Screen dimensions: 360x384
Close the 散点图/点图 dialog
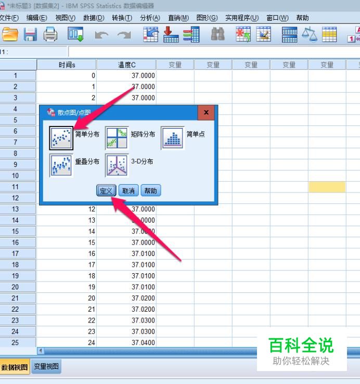click(x=206, y=112)
